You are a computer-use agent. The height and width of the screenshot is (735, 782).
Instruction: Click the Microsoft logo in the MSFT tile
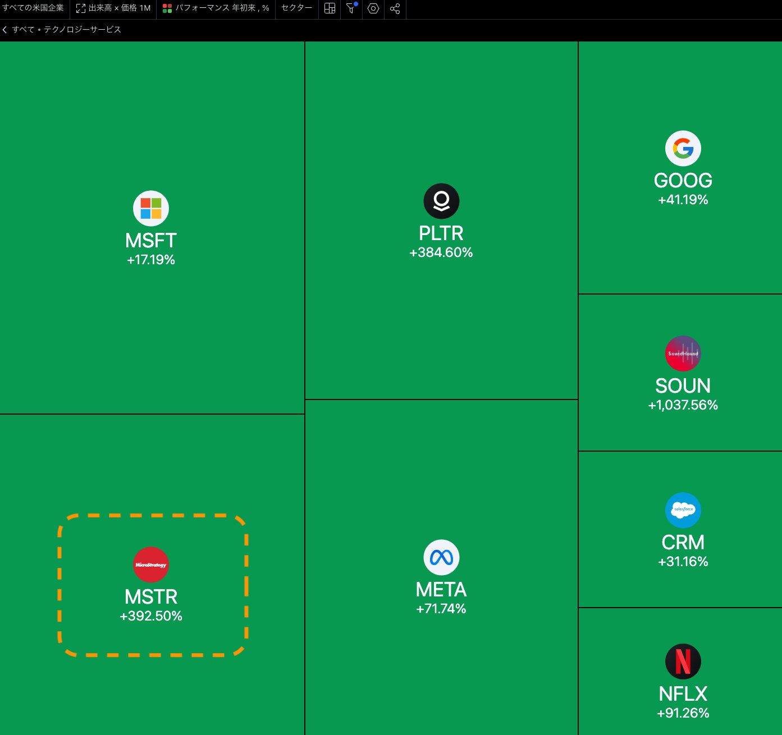pyautogui.click(x=151, y=208)
